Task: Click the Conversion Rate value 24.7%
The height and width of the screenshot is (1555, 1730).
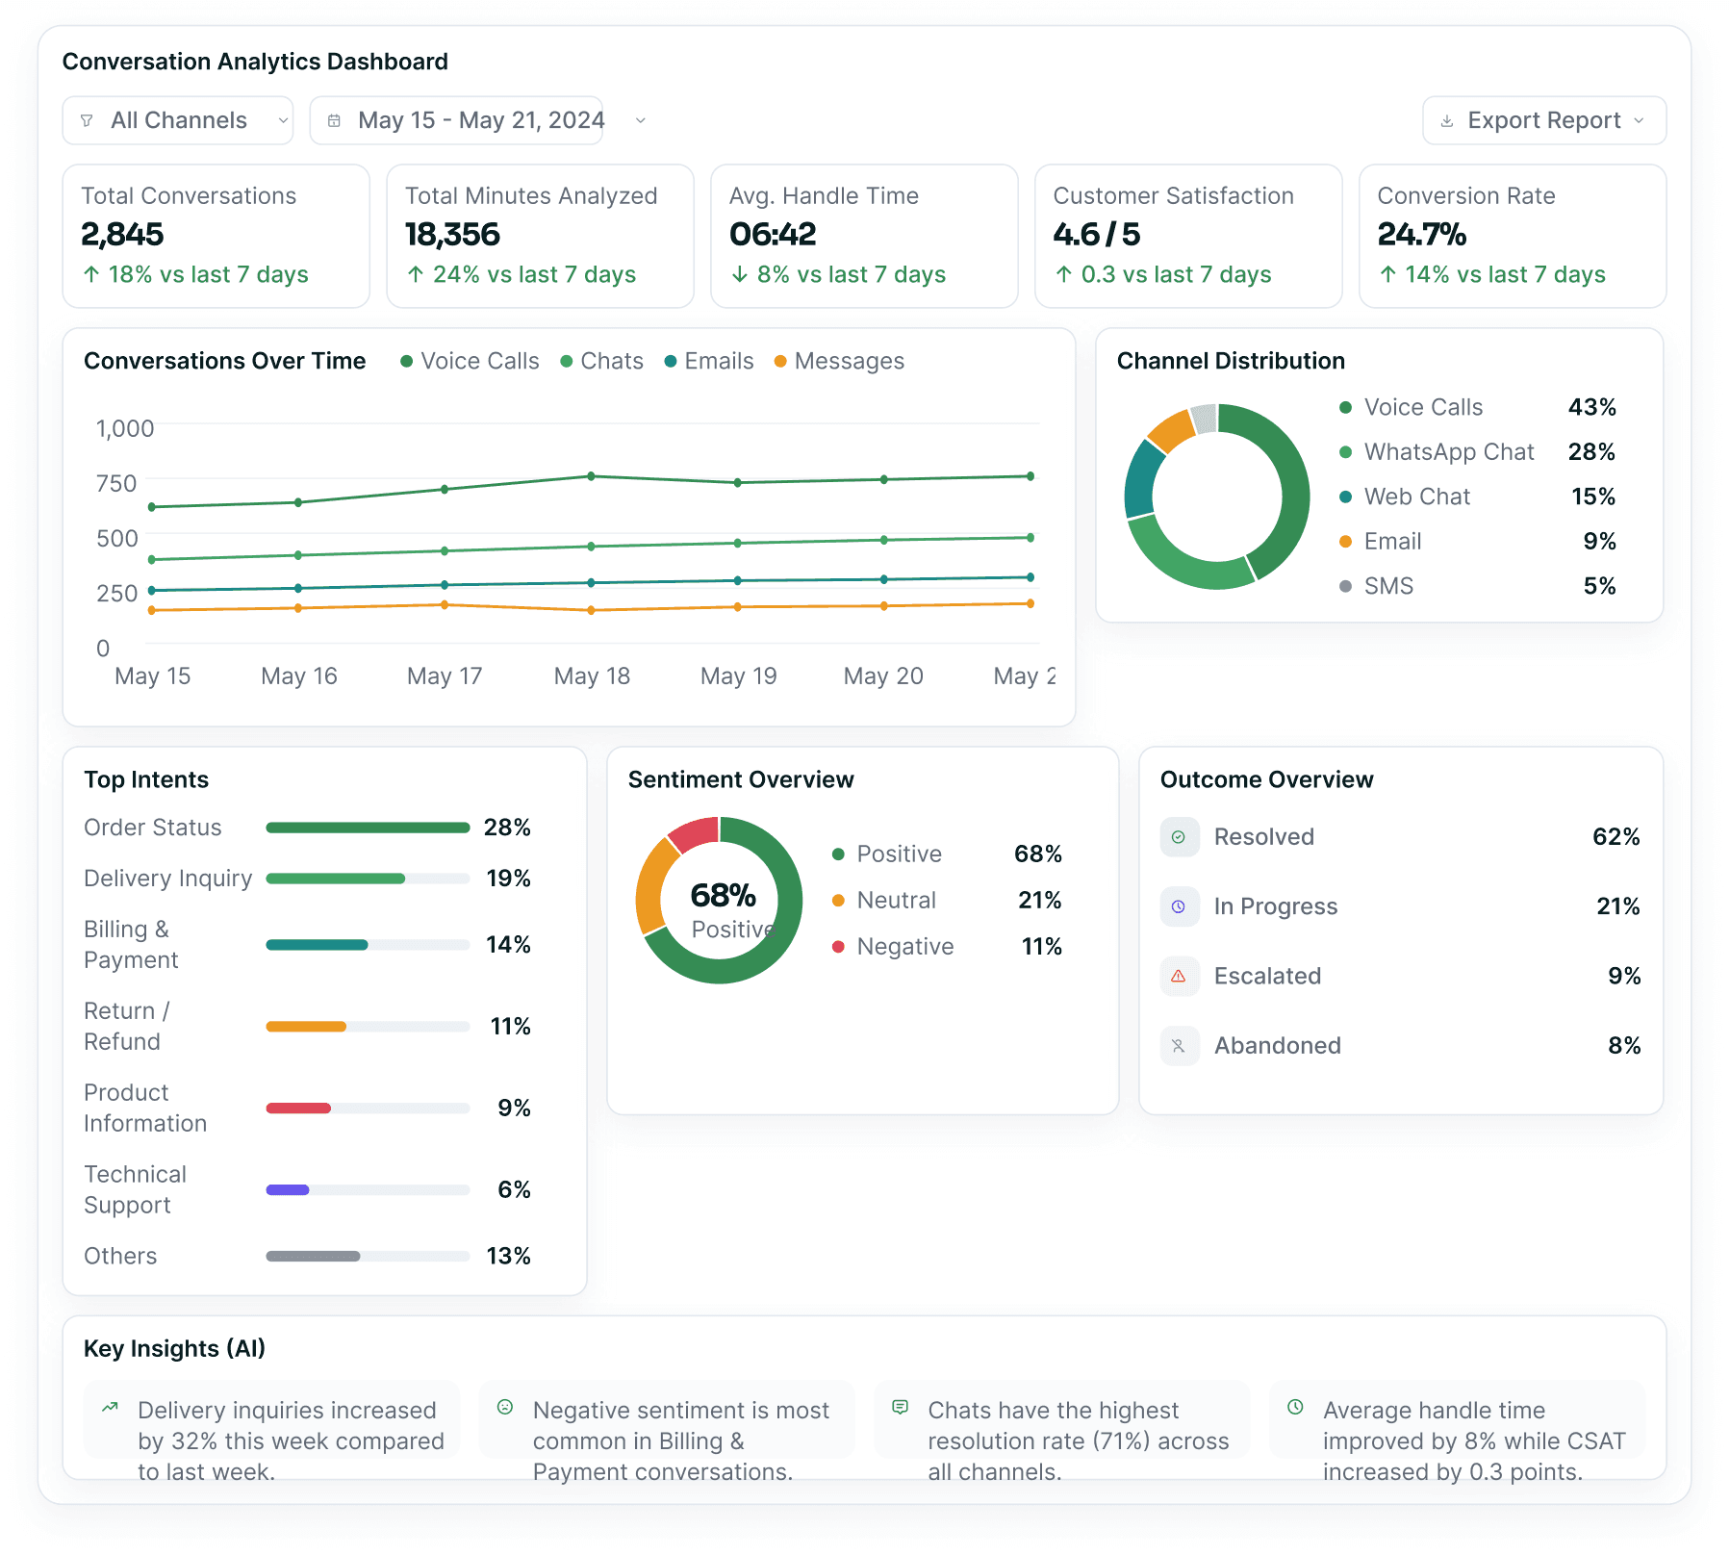Action: point(1421,234)
